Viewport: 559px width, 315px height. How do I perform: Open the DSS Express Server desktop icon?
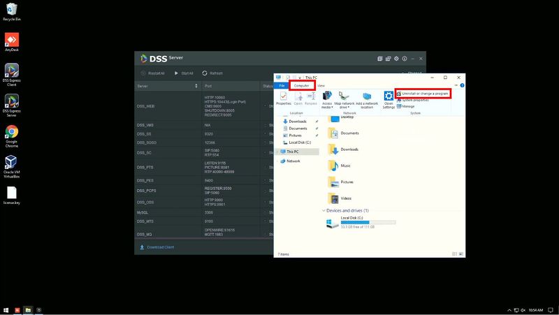(12, 105)
